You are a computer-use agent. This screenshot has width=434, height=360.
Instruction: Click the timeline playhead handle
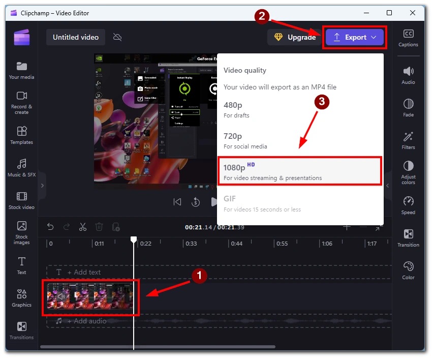[134, 239]
